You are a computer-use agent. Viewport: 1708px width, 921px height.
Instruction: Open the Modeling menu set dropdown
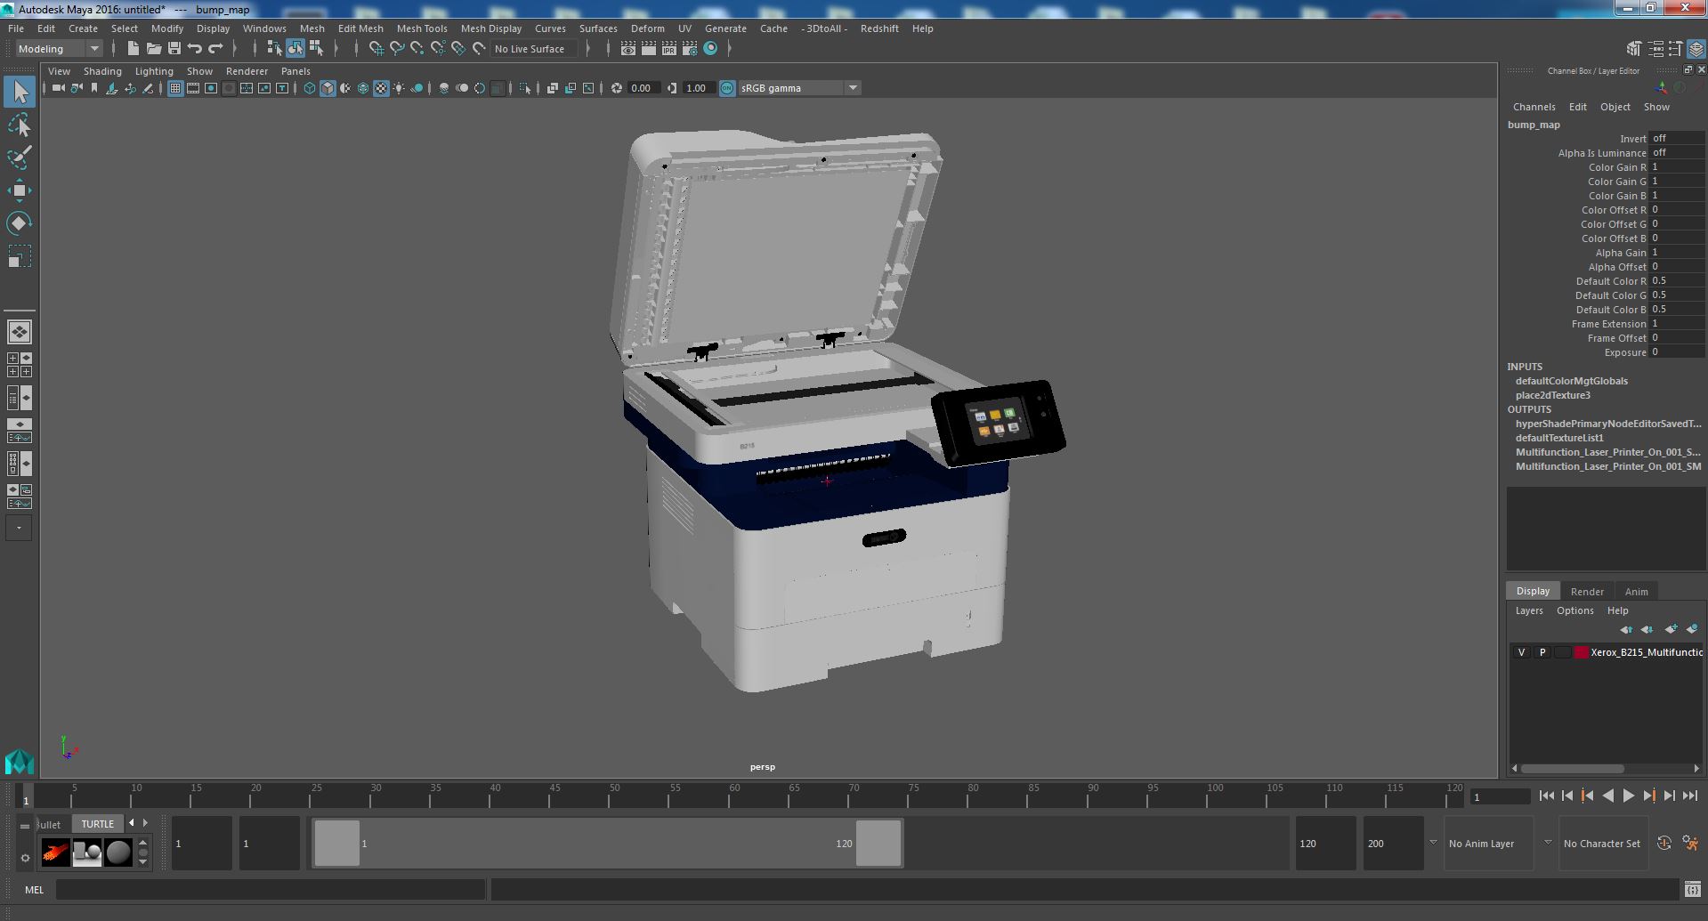click(59, 49)
